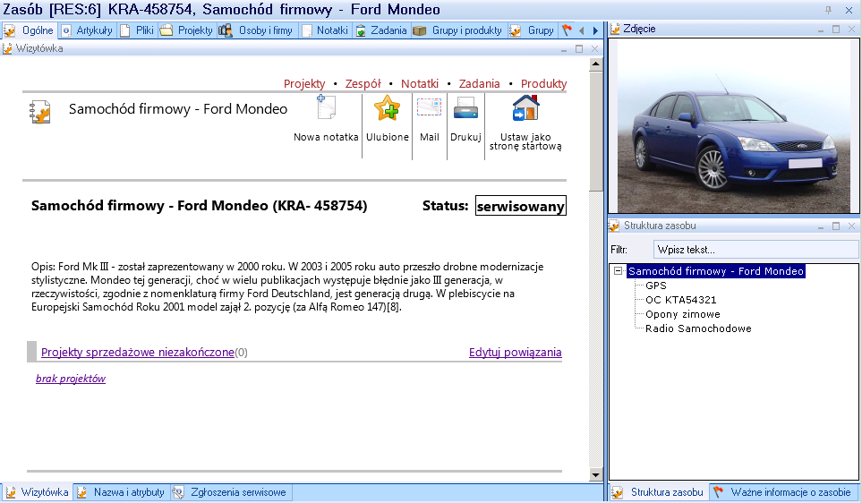Click the scrollbar down arrow in Wizytówka
Viewport: 862px width, 503px height.
[595, 474]
